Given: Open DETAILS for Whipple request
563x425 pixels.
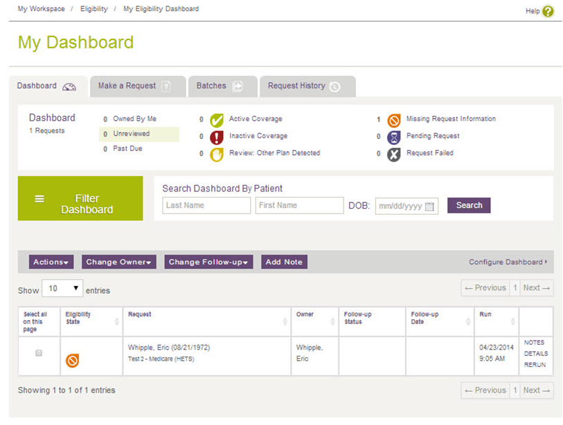Looking at the screenshot, I should (x=536, y=354).
